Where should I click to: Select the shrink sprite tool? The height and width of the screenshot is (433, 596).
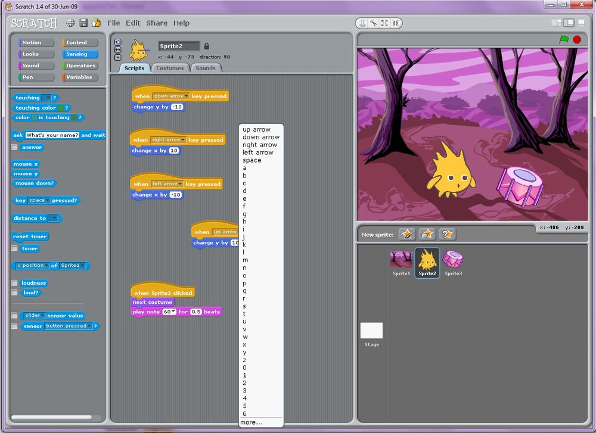(396, 23)
